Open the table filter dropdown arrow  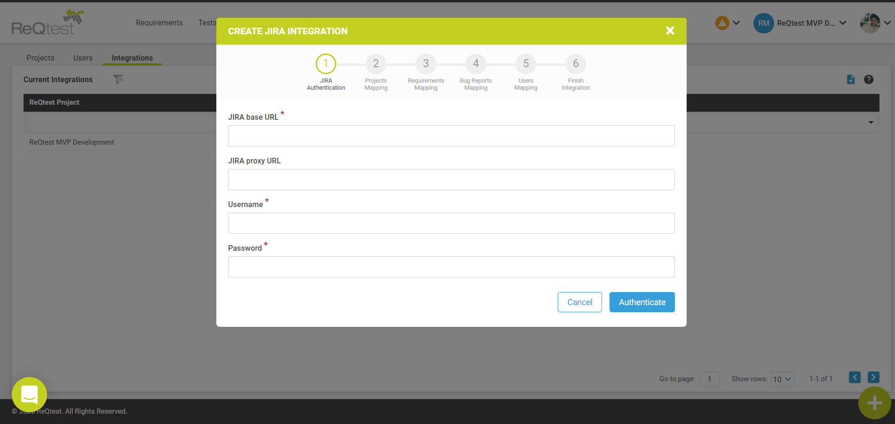(871, 122)
